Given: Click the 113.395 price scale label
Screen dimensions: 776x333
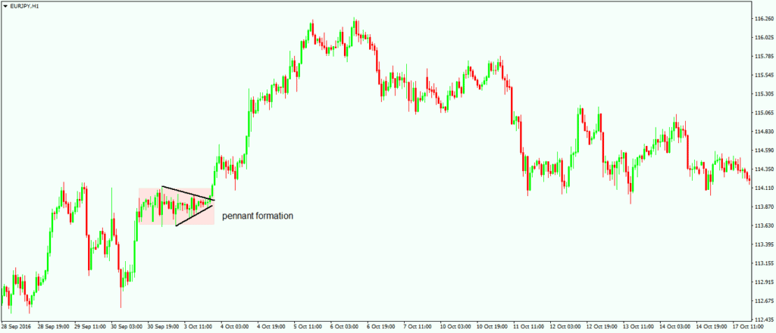Looking at the screenshot, I should (x=764, y=244).
